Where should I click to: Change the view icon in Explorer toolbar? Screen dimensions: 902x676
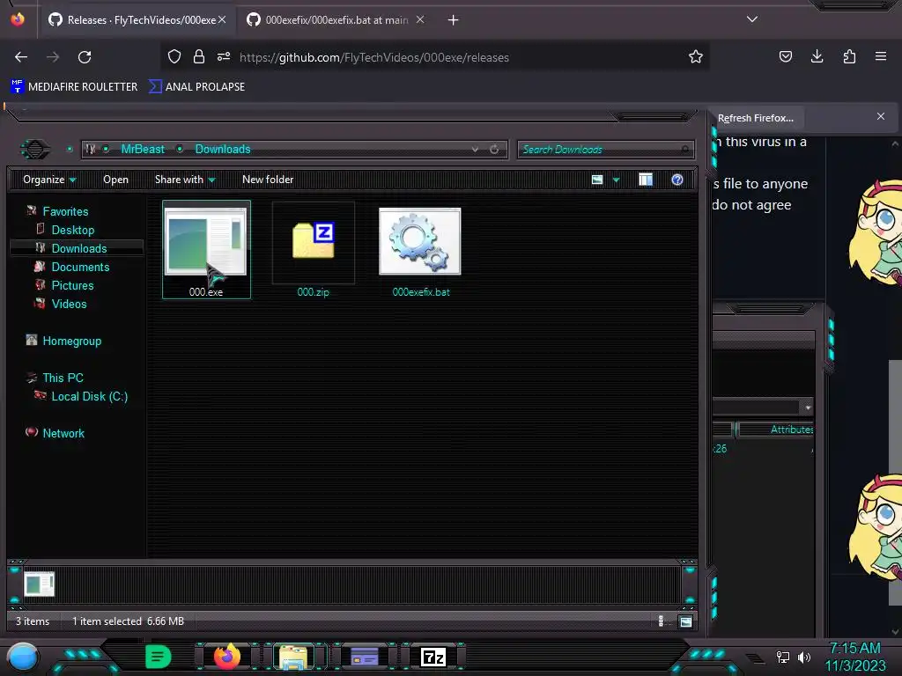click(597, 180)
